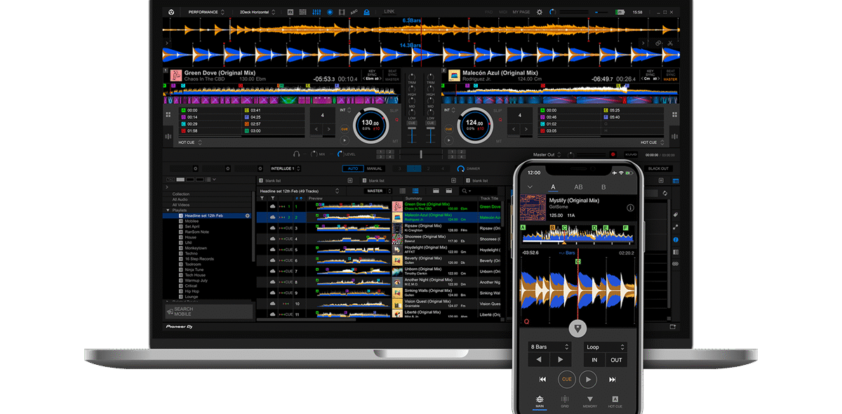Open the MY PAGE tab

(521, 12)
